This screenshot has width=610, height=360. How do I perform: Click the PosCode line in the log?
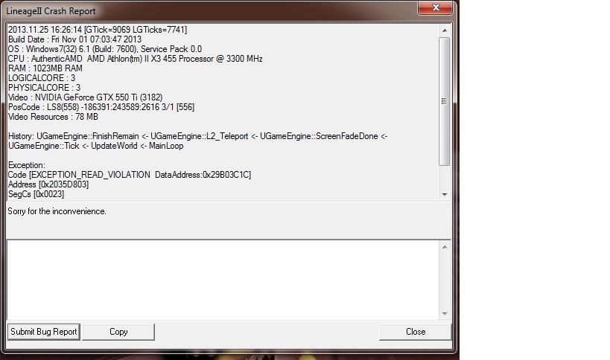pyautogui.click(x=101, y=107)
